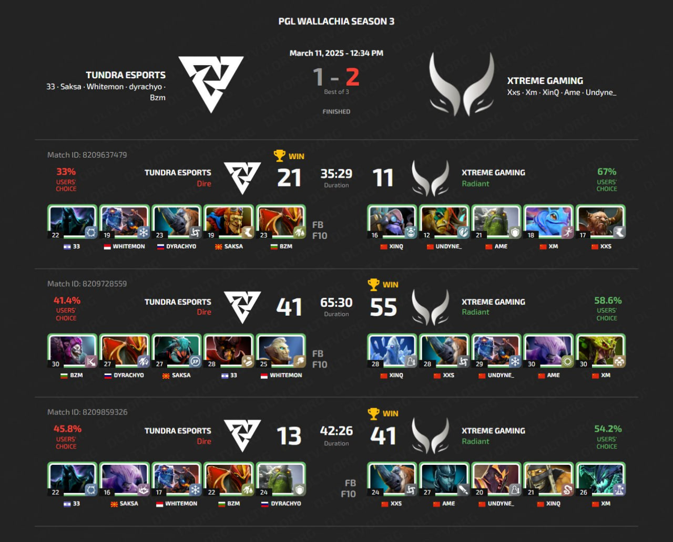
Task: Click the 65:30 duration in match 8209728559
Action: [x=336, y=303]
